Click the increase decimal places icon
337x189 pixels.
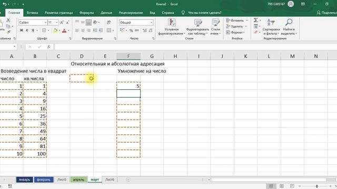(x=145, y=30)
